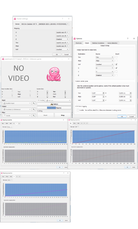138x229 pixels.
Task: Open the Z axis mapping dropdown
Action: pyautogui.click(x=62, y=39)
